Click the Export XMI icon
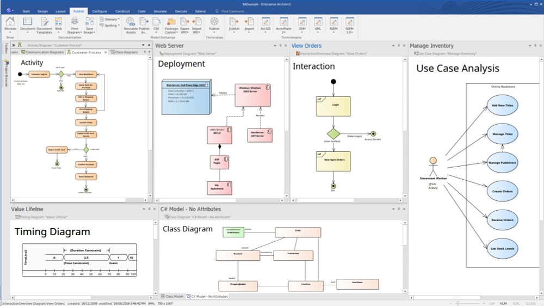Screen dimensions: 544x306 (x=184, y=25)
